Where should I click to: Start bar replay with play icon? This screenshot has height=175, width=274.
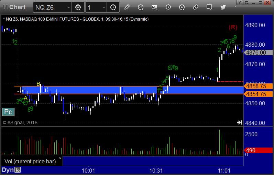(x=168, y=7)
